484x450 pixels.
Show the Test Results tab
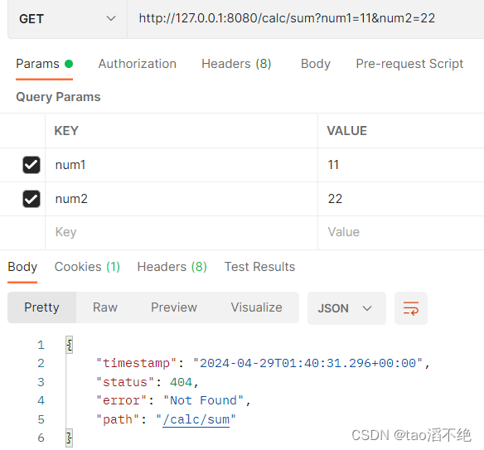[x=259, y=267]
